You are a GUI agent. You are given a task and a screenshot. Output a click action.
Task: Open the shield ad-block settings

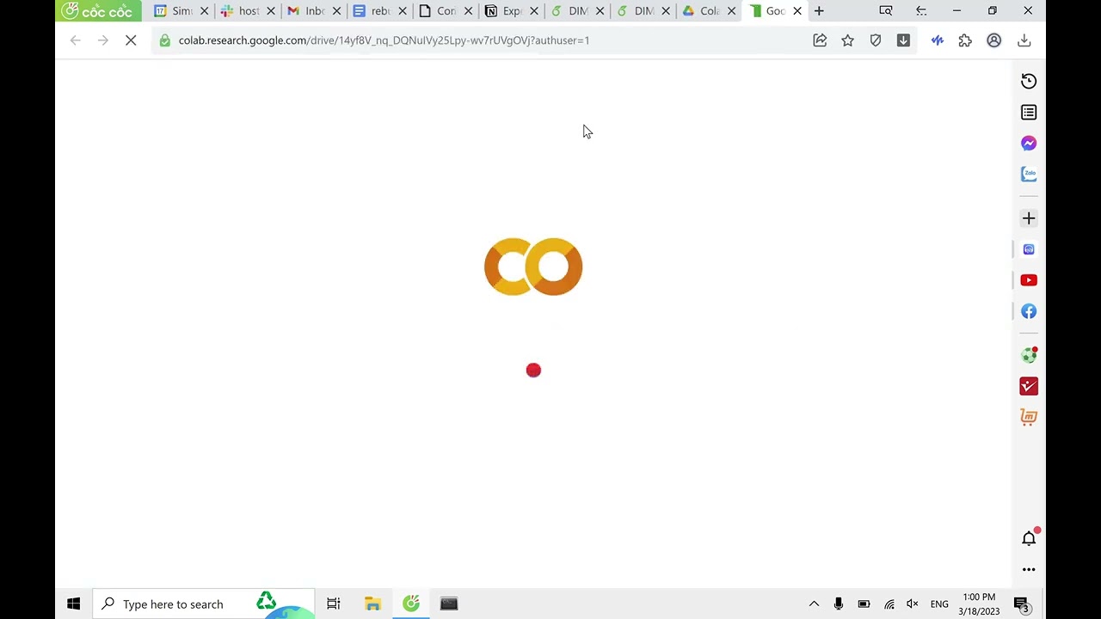point(876,40)
